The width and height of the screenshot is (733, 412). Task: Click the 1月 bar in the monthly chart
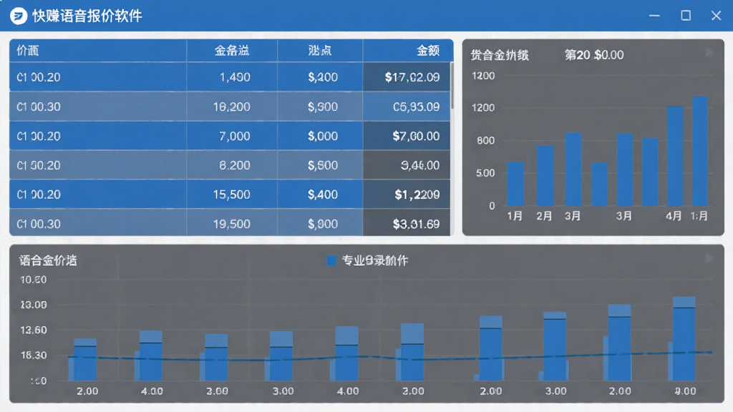click(515, 184)
